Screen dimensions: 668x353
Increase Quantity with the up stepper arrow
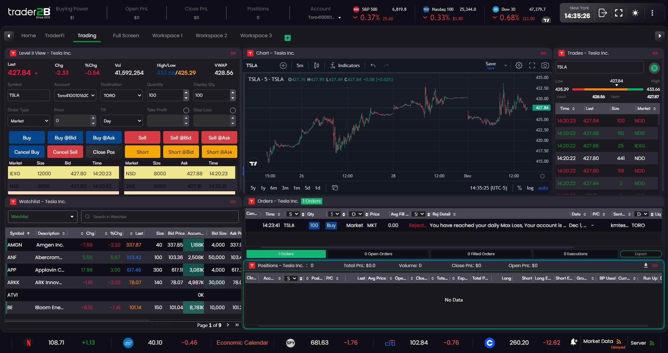click(186, 93)
